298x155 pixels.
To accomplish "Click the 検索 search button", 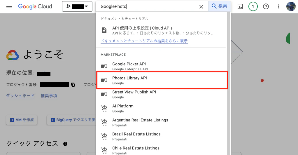I will point(219,6).
